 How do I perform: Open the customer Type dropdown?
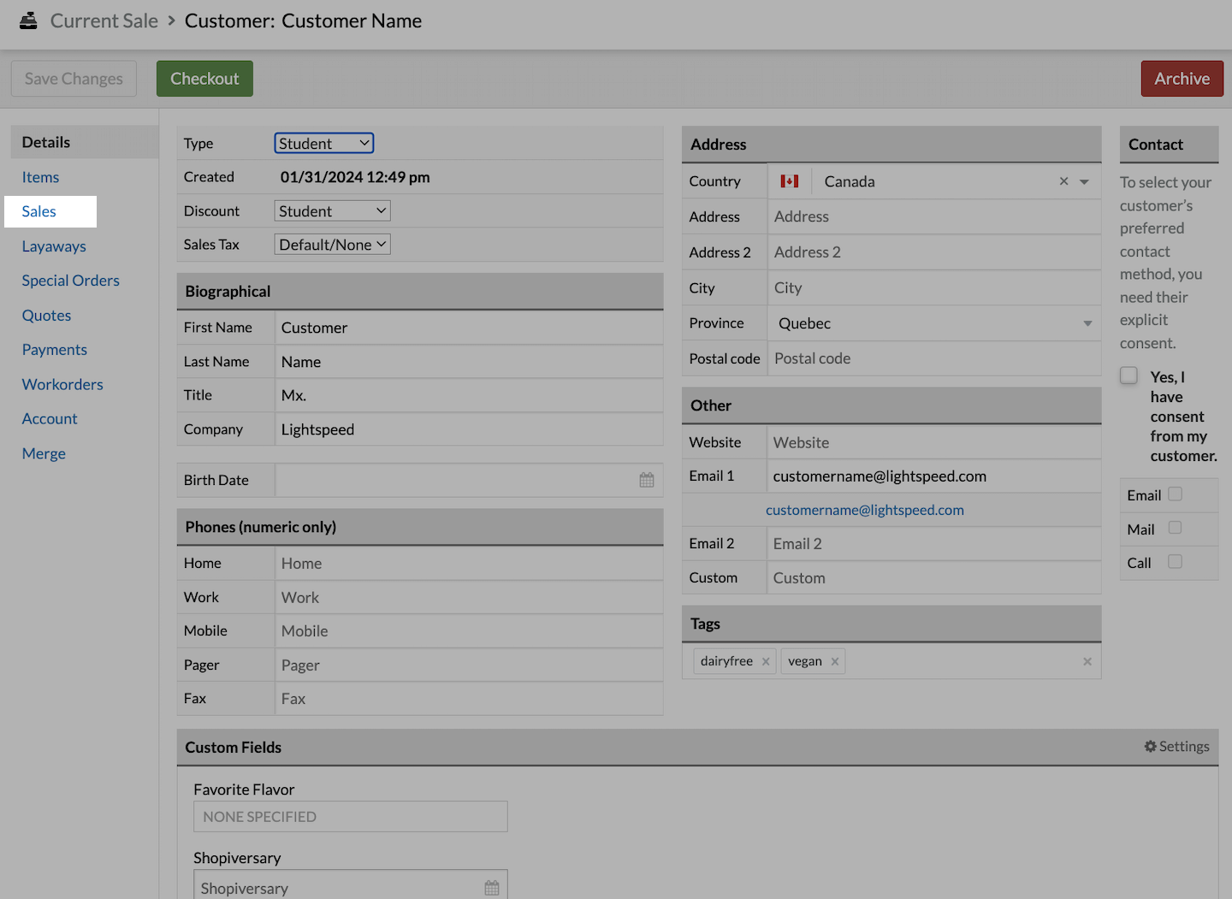324,144
